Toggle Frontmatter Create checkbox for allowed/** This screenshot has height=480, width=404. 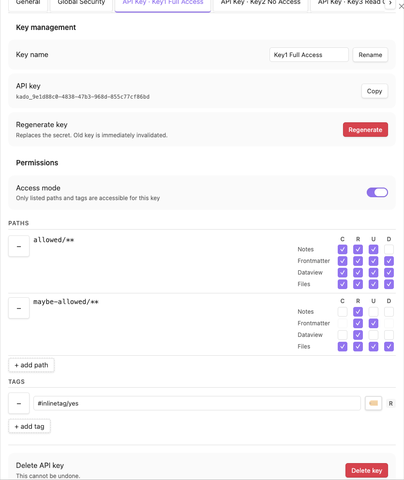coord(343,261)
